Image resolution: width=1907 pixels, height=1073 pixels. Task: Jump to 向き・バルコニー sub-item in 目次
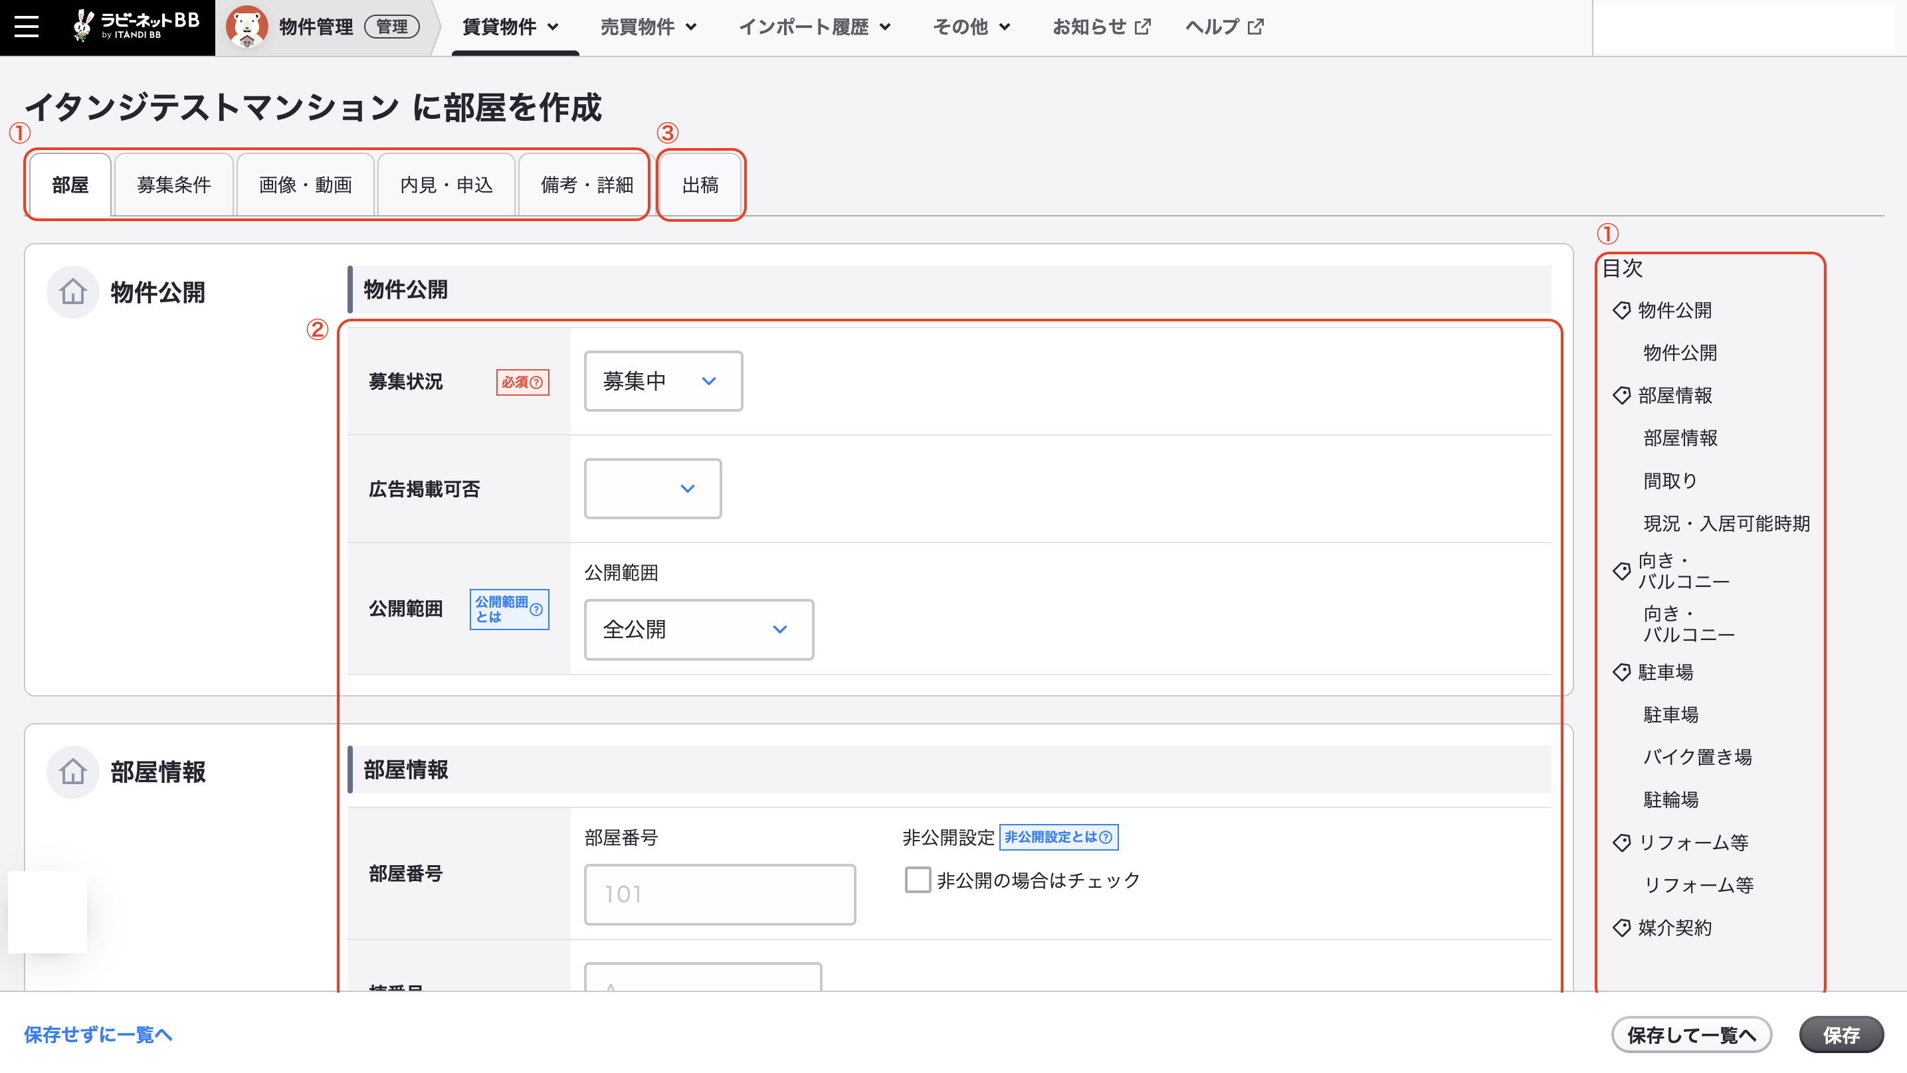pos(1689,624)
